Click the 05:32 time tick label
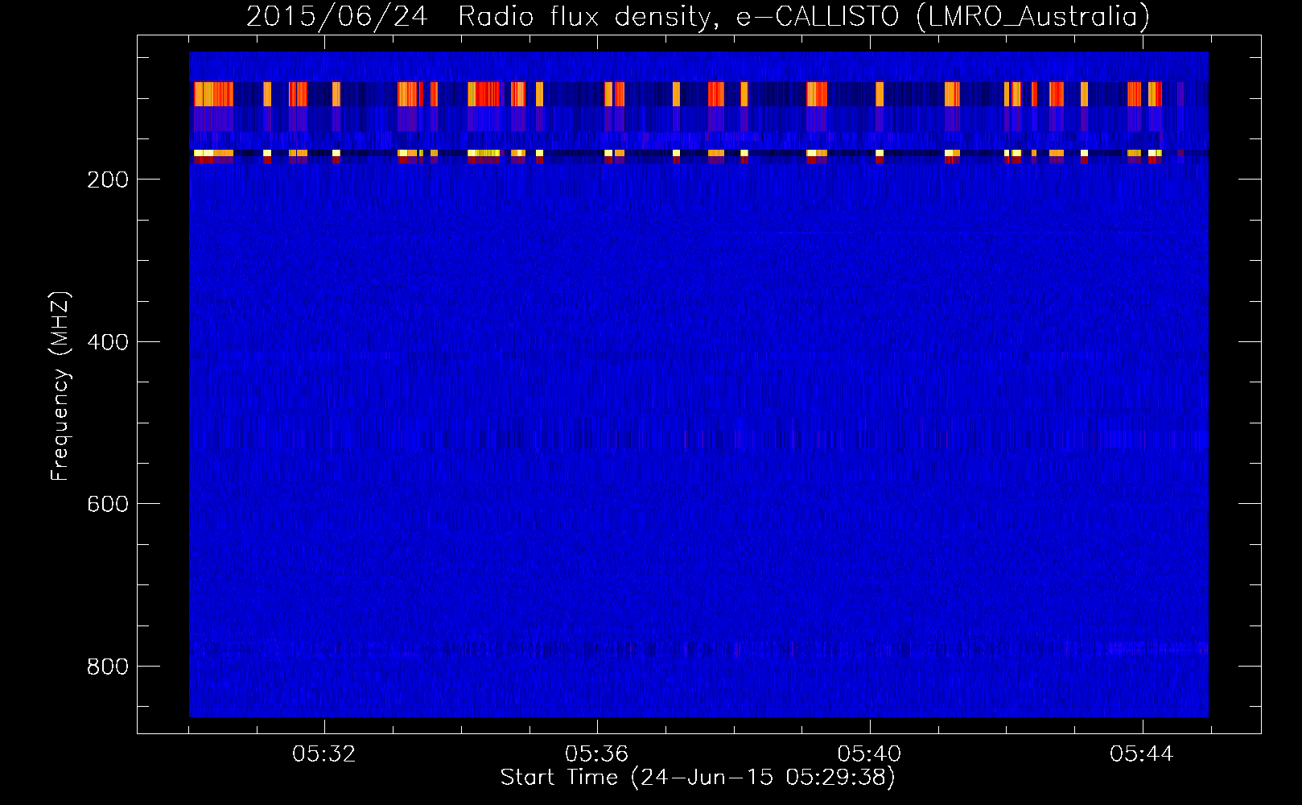Screen dimensions: 1302x805 [x=324, y=754]
